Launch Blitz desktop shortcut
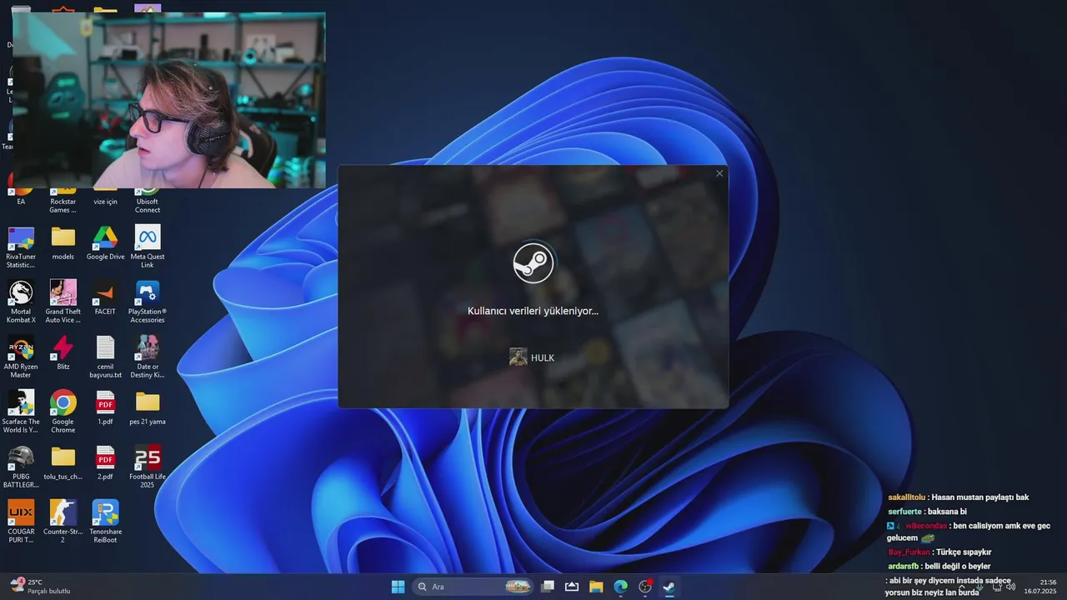This screenshot has width=1067, height=600. 63,353
